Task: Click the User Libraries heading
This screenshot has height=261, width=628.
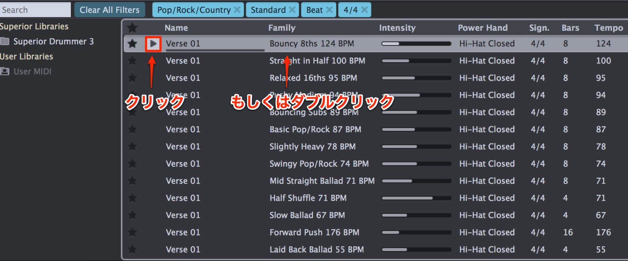Action: pos(26,56)
